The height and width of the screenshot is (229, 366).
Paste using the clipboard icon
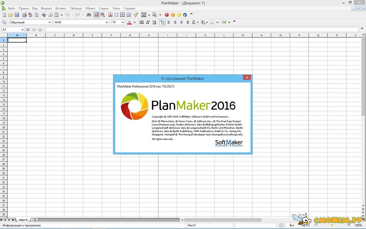[x=56, y=15]
